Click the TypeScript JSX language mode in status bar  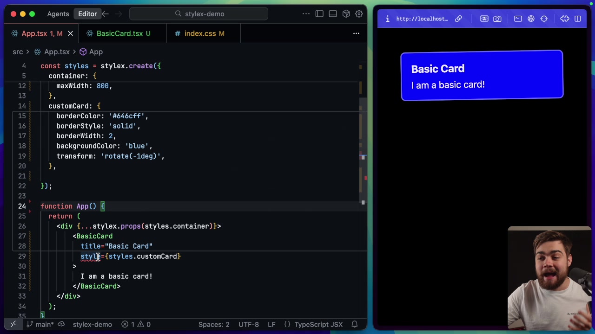[318, 324]
